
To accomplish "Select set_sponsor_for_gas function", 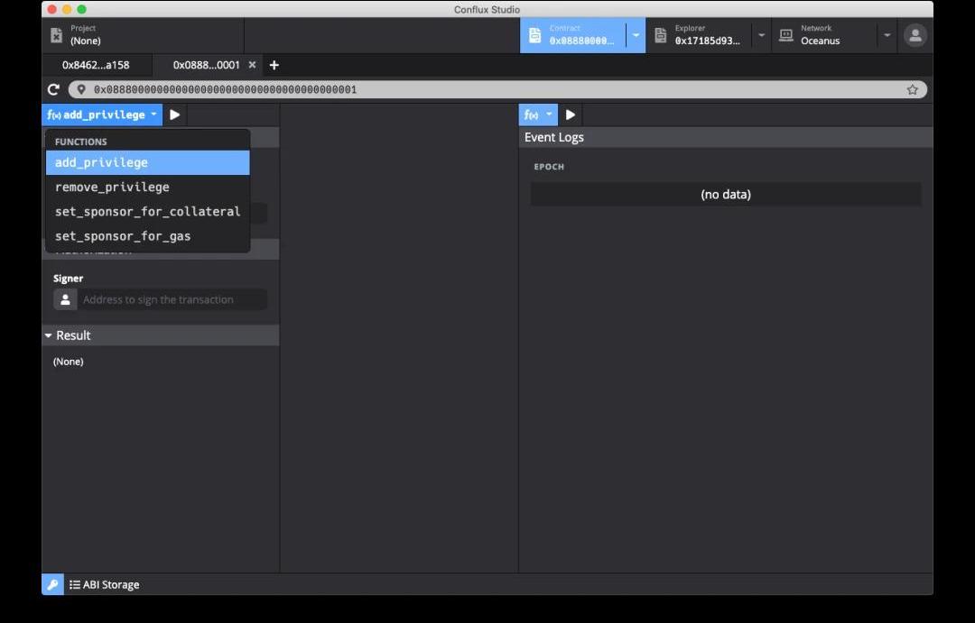I will [x=123, y=235].
